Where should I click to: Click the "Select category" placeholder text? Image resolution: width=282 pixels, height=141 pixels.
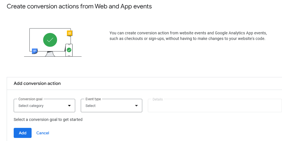click(31, 106)
